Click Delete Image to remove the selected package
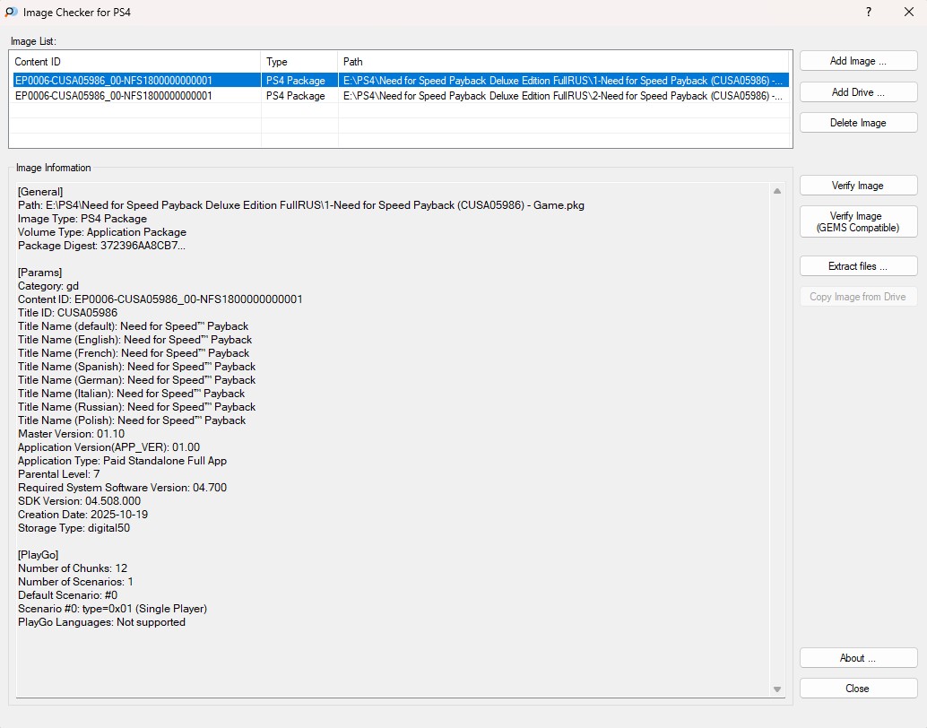This screenshot has height=728, width=927. tap(858, 123)
